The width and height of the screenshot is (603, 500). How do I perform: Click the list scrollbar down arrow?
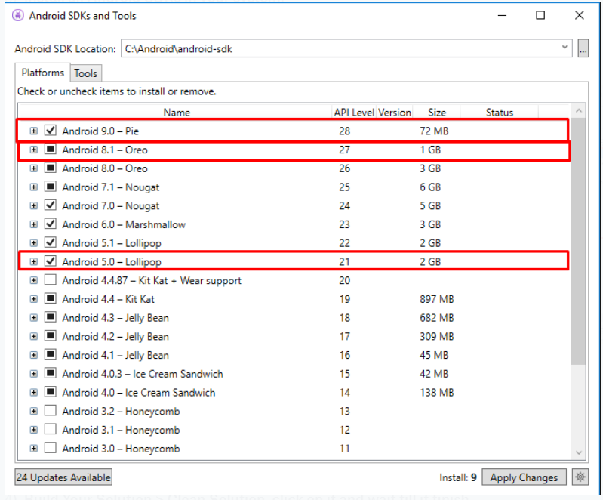(x=578, y=452)
